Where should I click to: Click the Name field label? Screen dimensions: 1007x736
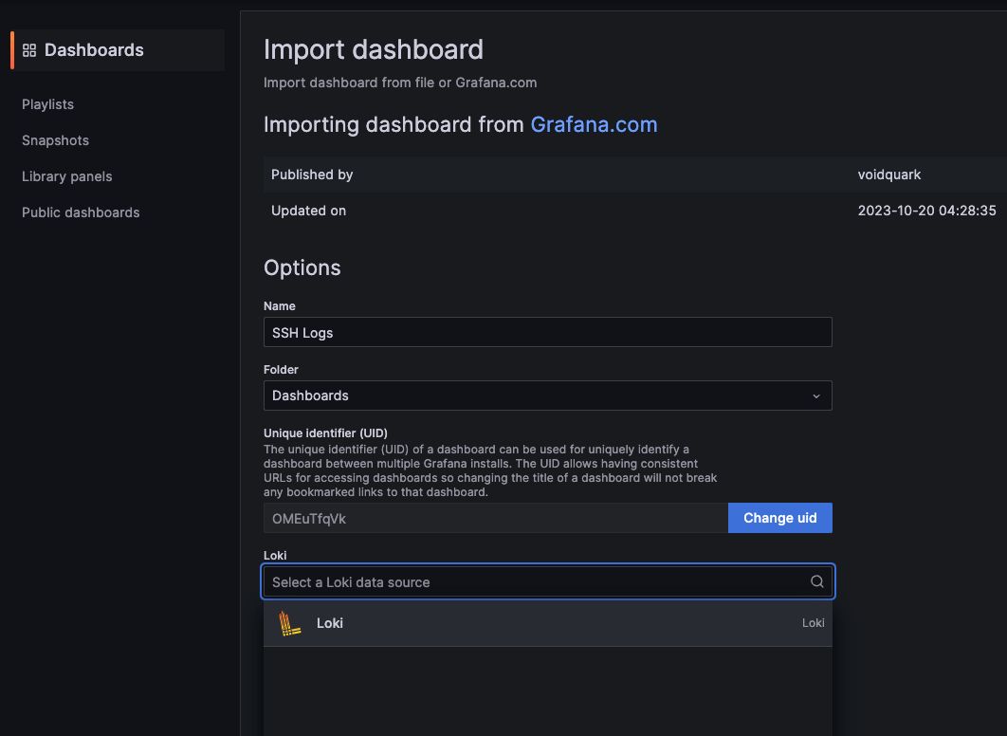[280, 305]
